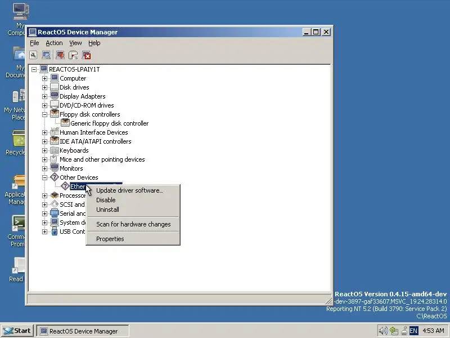The height and width of the screenshot is (338, 450).
Task: Click the Display Adapters category icon
Action: (x=55, y=96)
